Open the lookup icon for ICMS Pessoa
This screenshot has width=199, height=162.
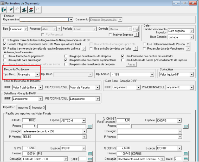(90, 126)
